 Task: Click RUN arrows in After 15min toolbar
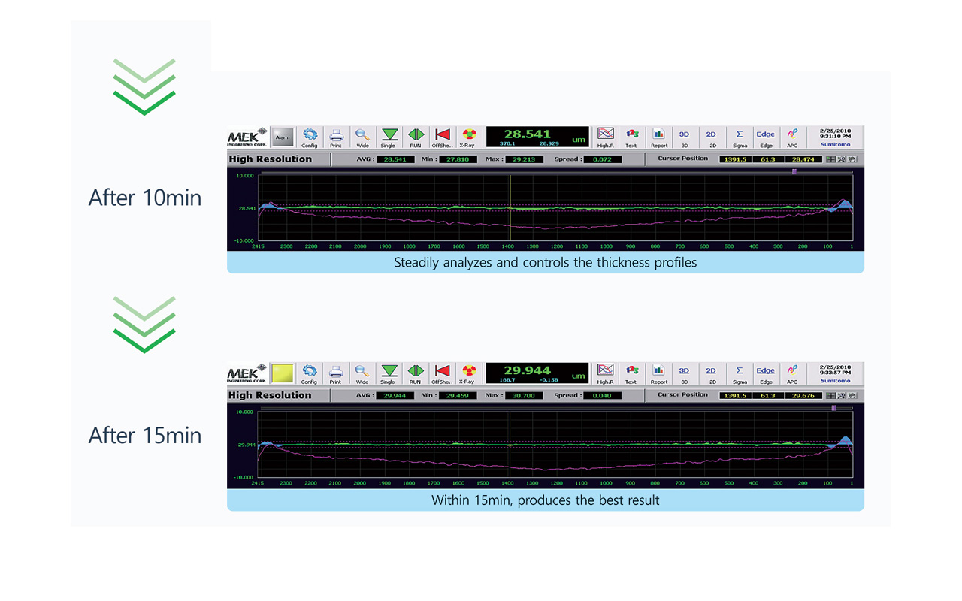pyautogui.click(x=416, y=373)
